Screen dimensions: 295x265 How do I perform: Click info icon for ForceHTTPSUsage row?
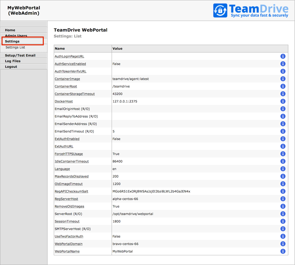pos(283,154)
